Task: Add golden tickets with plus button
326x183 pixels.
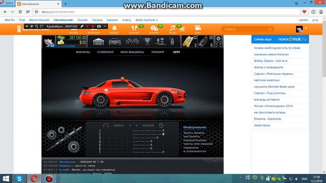Action: click(195, 38)
